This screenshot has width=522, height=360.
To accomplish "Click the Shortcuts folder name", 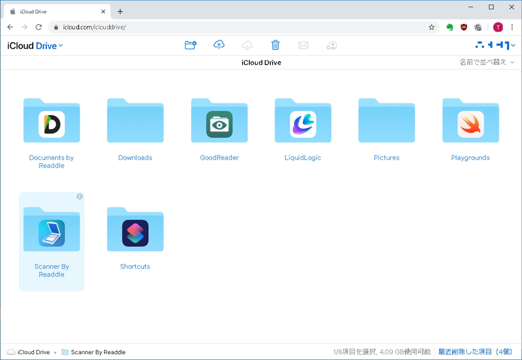I will click(135, 266).
